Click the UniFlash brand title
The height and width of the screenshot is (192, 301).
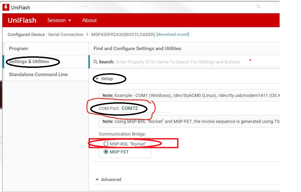click(22, 20)
